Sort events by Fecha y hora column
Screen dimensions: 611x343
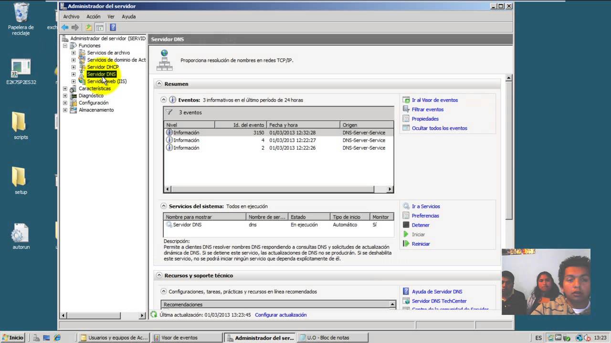(304, 125)
